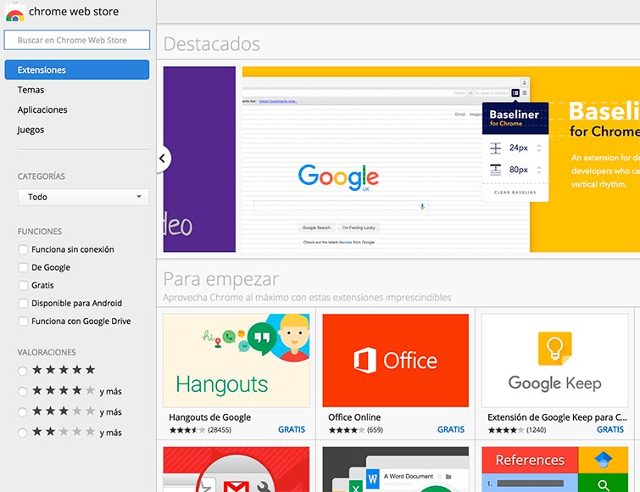Screen dimensions: 640x492
Task: Open the Google Keep thumbnail image
Action: [x=554, y=361]
